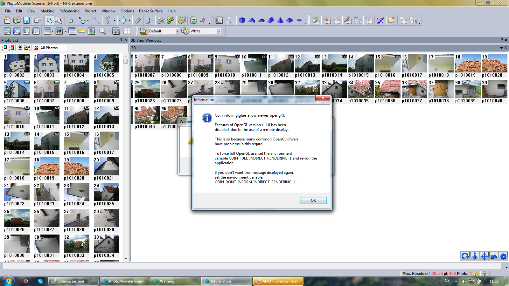Switch to the Warning taskbar button
The height and width of the screenshot is (286, 509).
176,281
